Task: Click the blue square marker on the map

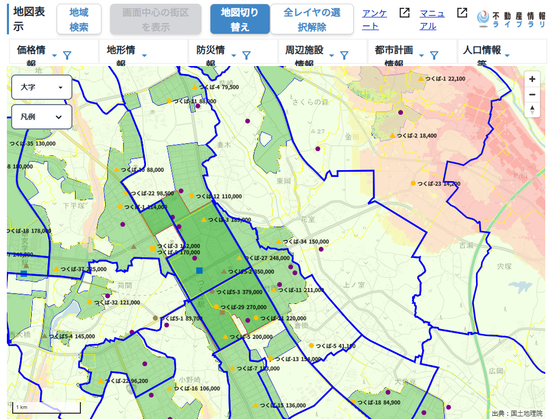Action: click(x=199, y=271)
